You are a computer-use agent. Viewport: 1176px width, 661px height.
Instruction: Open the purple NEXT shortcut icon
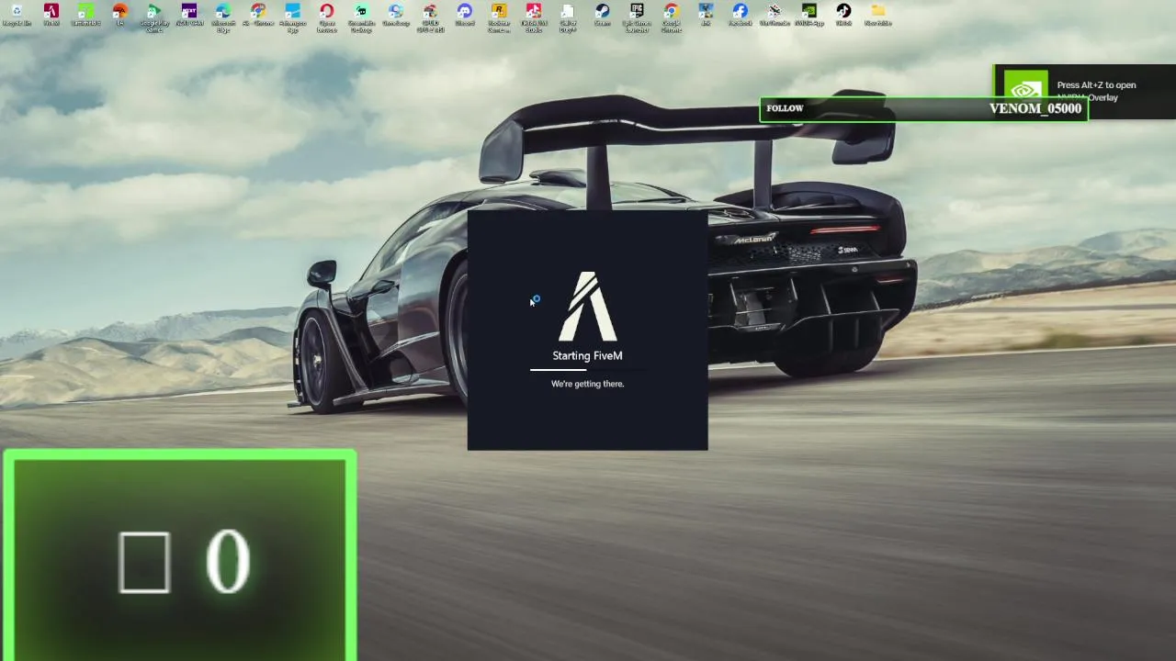click(189, 16)
